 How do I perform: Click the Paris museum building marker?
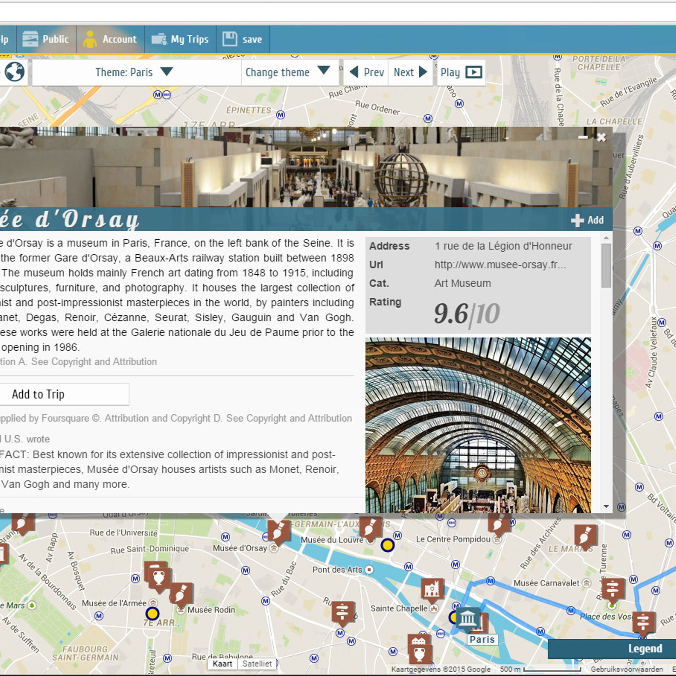468,619
